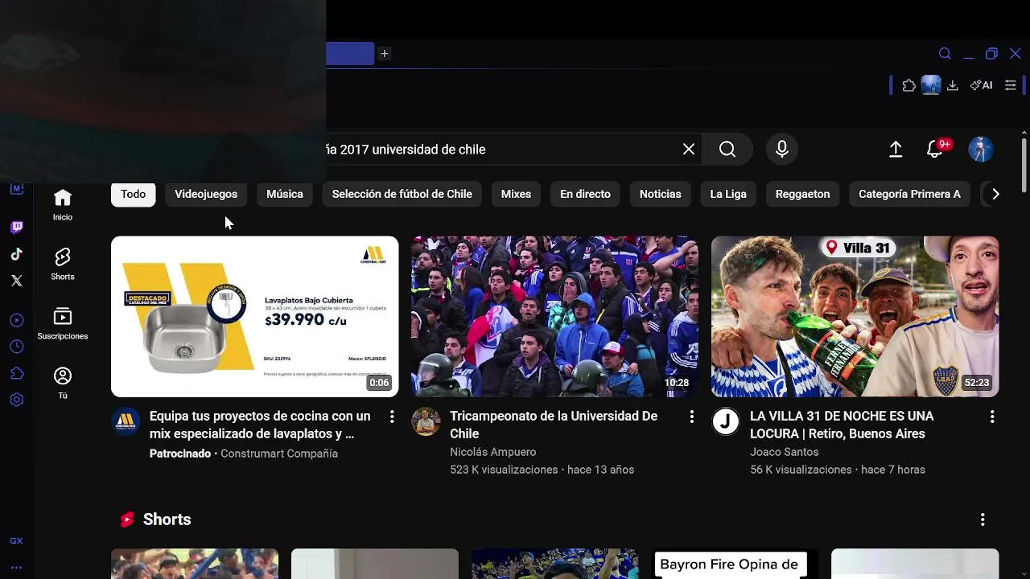Screen dimensions: 1030x579
Task: Open Tricampeonato de la Universidad De Chile title
Action: point(554,425)
